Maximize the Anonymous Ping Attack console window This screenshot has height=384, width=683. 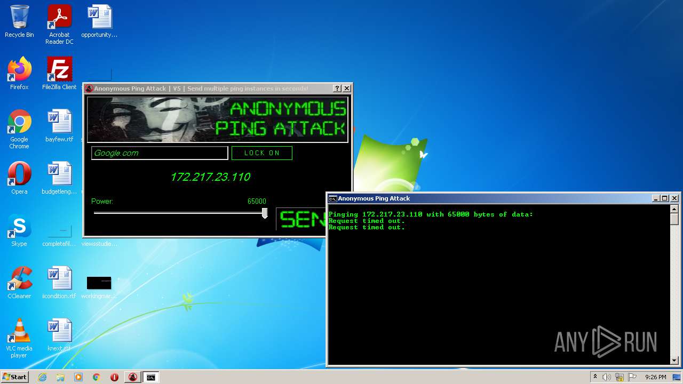665,198
